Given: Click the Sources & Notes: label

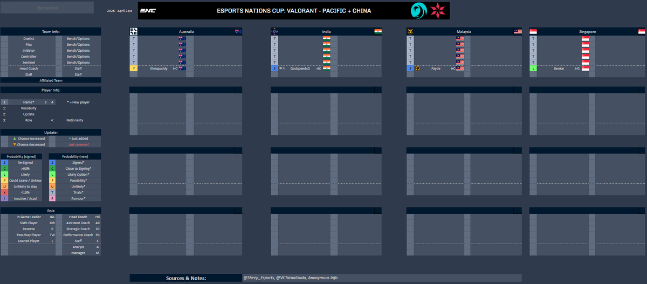Looking at the screenshot, I should point(185,278).
